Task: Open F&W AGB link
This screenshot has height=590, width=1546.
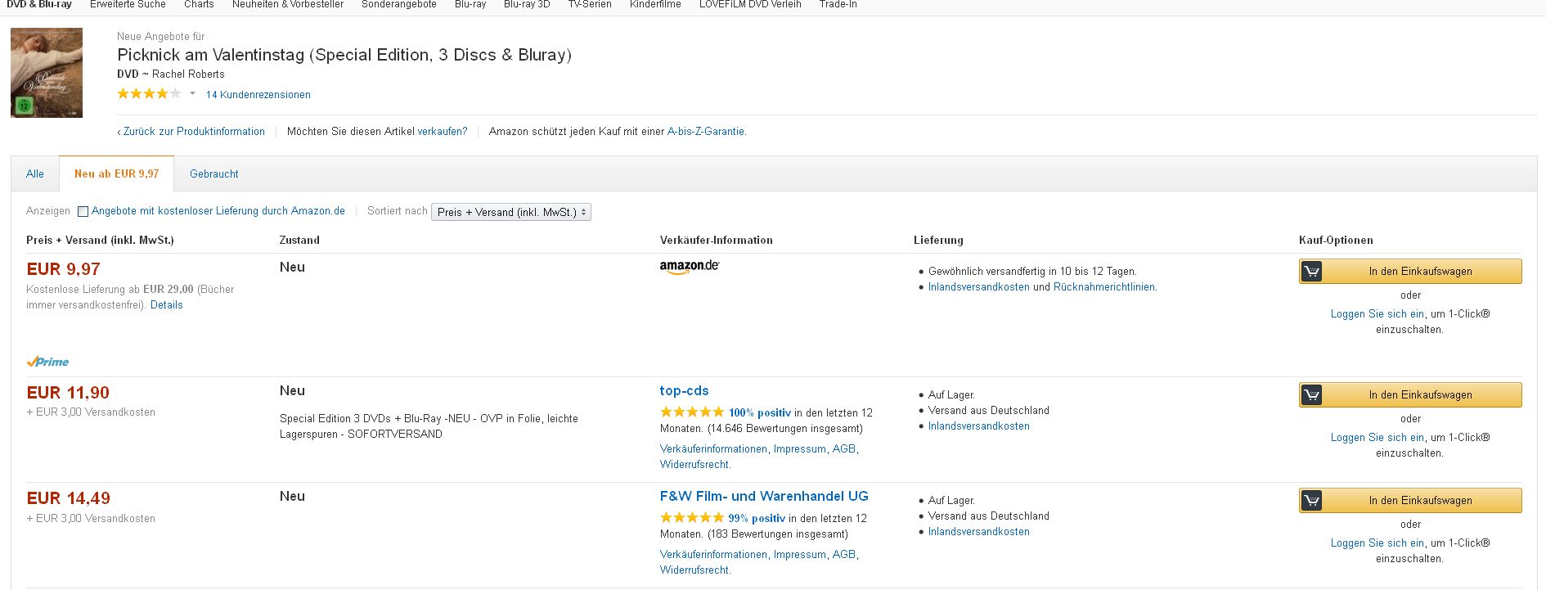Action: coord(844,554)
